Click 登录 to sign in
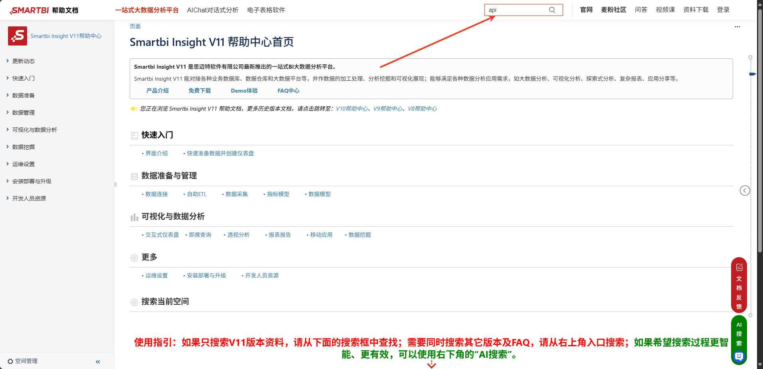The image size is (763, 369). coord(723,10)
